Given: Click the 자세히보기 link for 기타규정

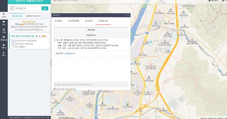Looking at the screenshot, I should point(70,53).
